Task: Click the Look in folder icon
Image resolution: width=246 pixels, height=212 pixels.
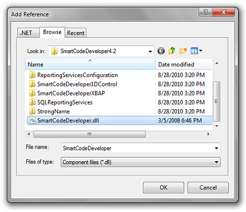Action: point(54,51)
